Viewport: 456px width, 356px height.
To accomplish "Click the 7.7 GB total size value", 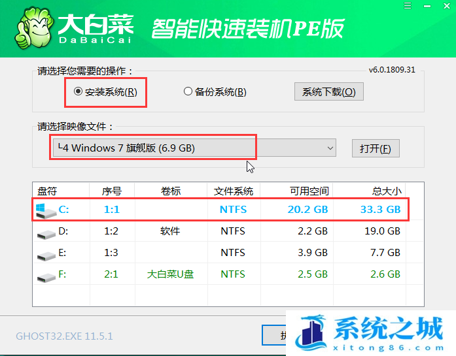I will click(385, 253).
